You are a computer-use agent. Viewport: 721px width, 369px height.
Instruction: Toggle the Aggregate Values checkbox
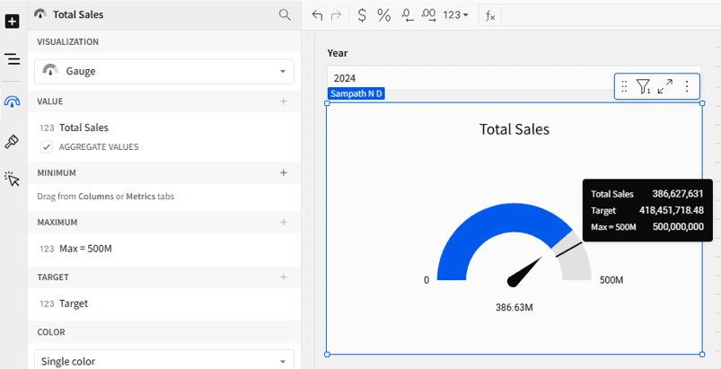click(47, 146)
